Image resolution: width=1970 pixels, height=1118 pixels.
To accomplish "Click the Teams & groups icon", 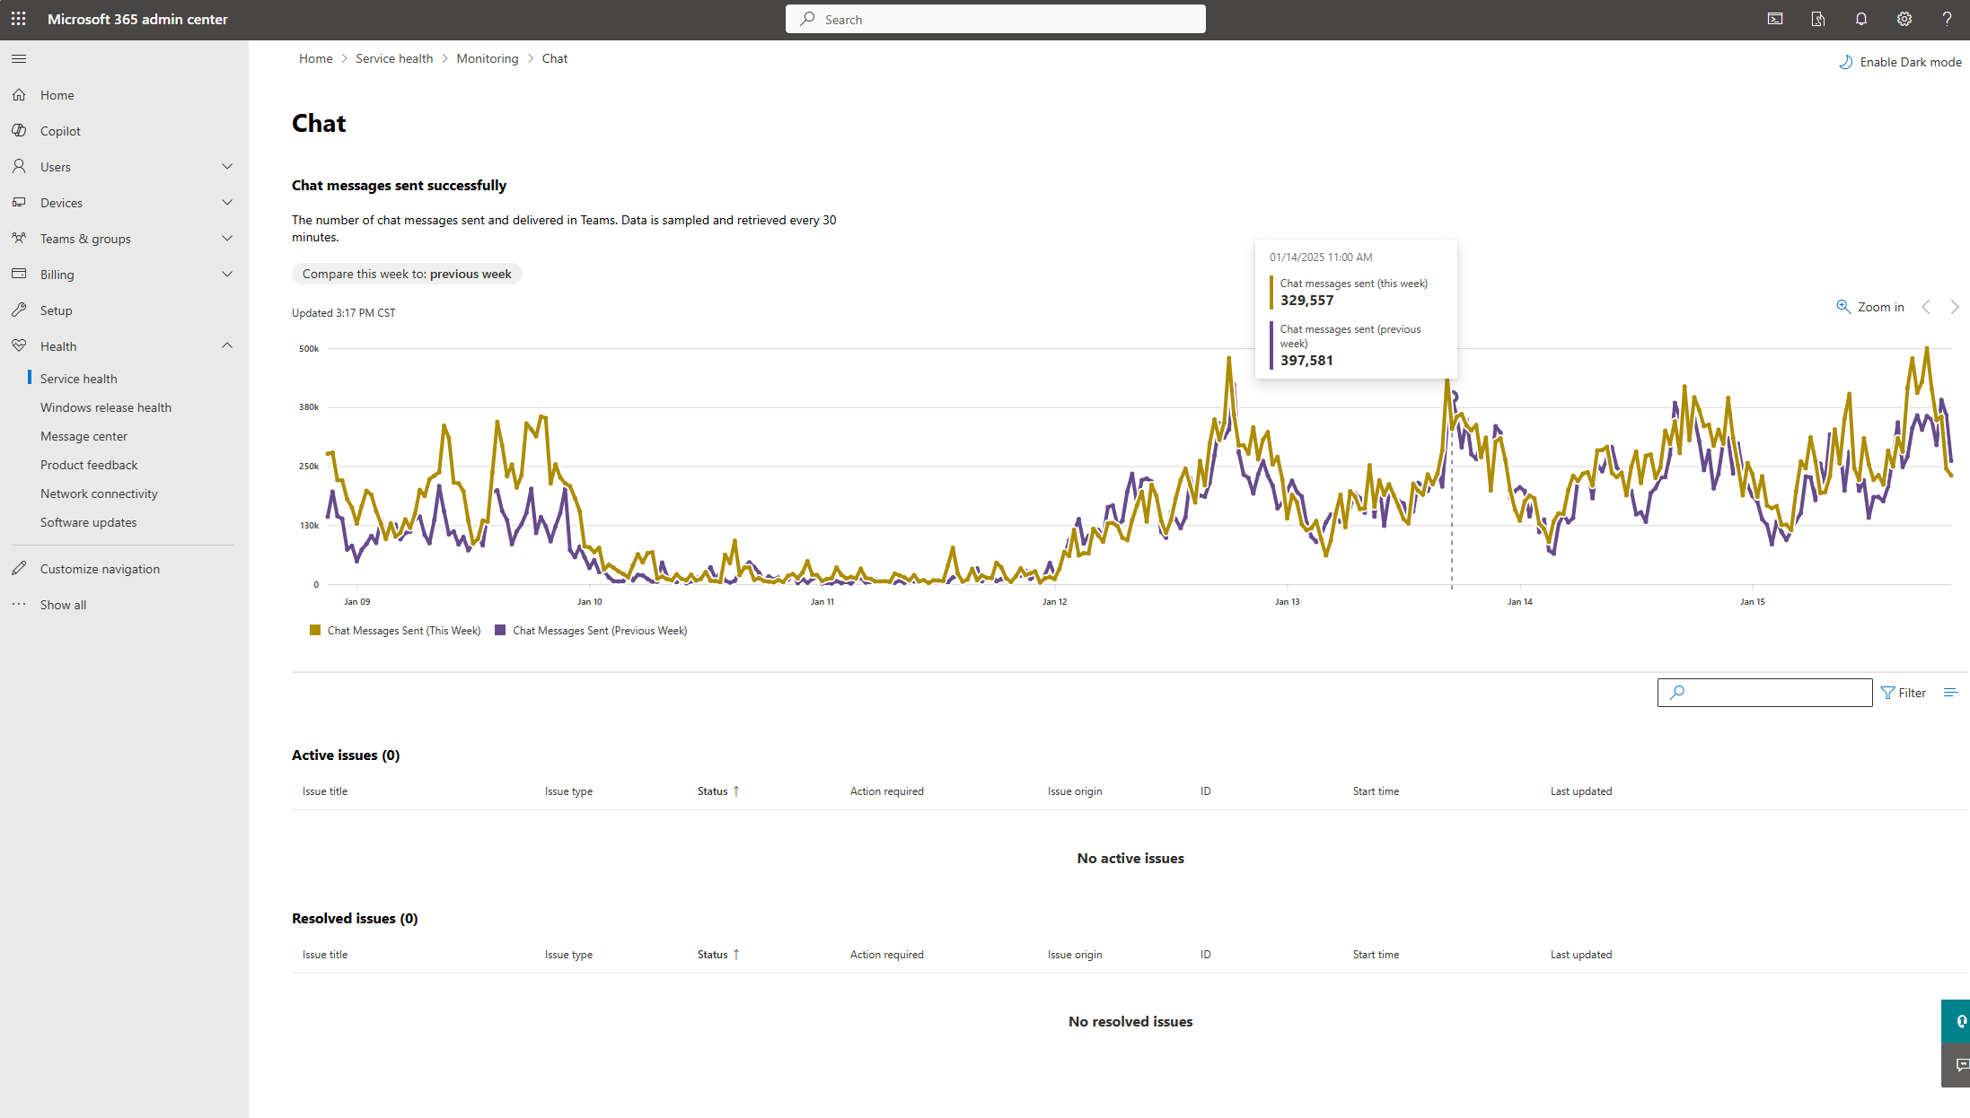I will (19, 238).
